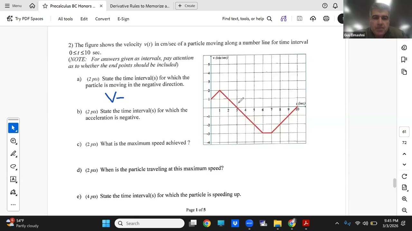412x231 pixels.
Task: Click the question text 'acceleration is negative.'
Action: [113, 118]
